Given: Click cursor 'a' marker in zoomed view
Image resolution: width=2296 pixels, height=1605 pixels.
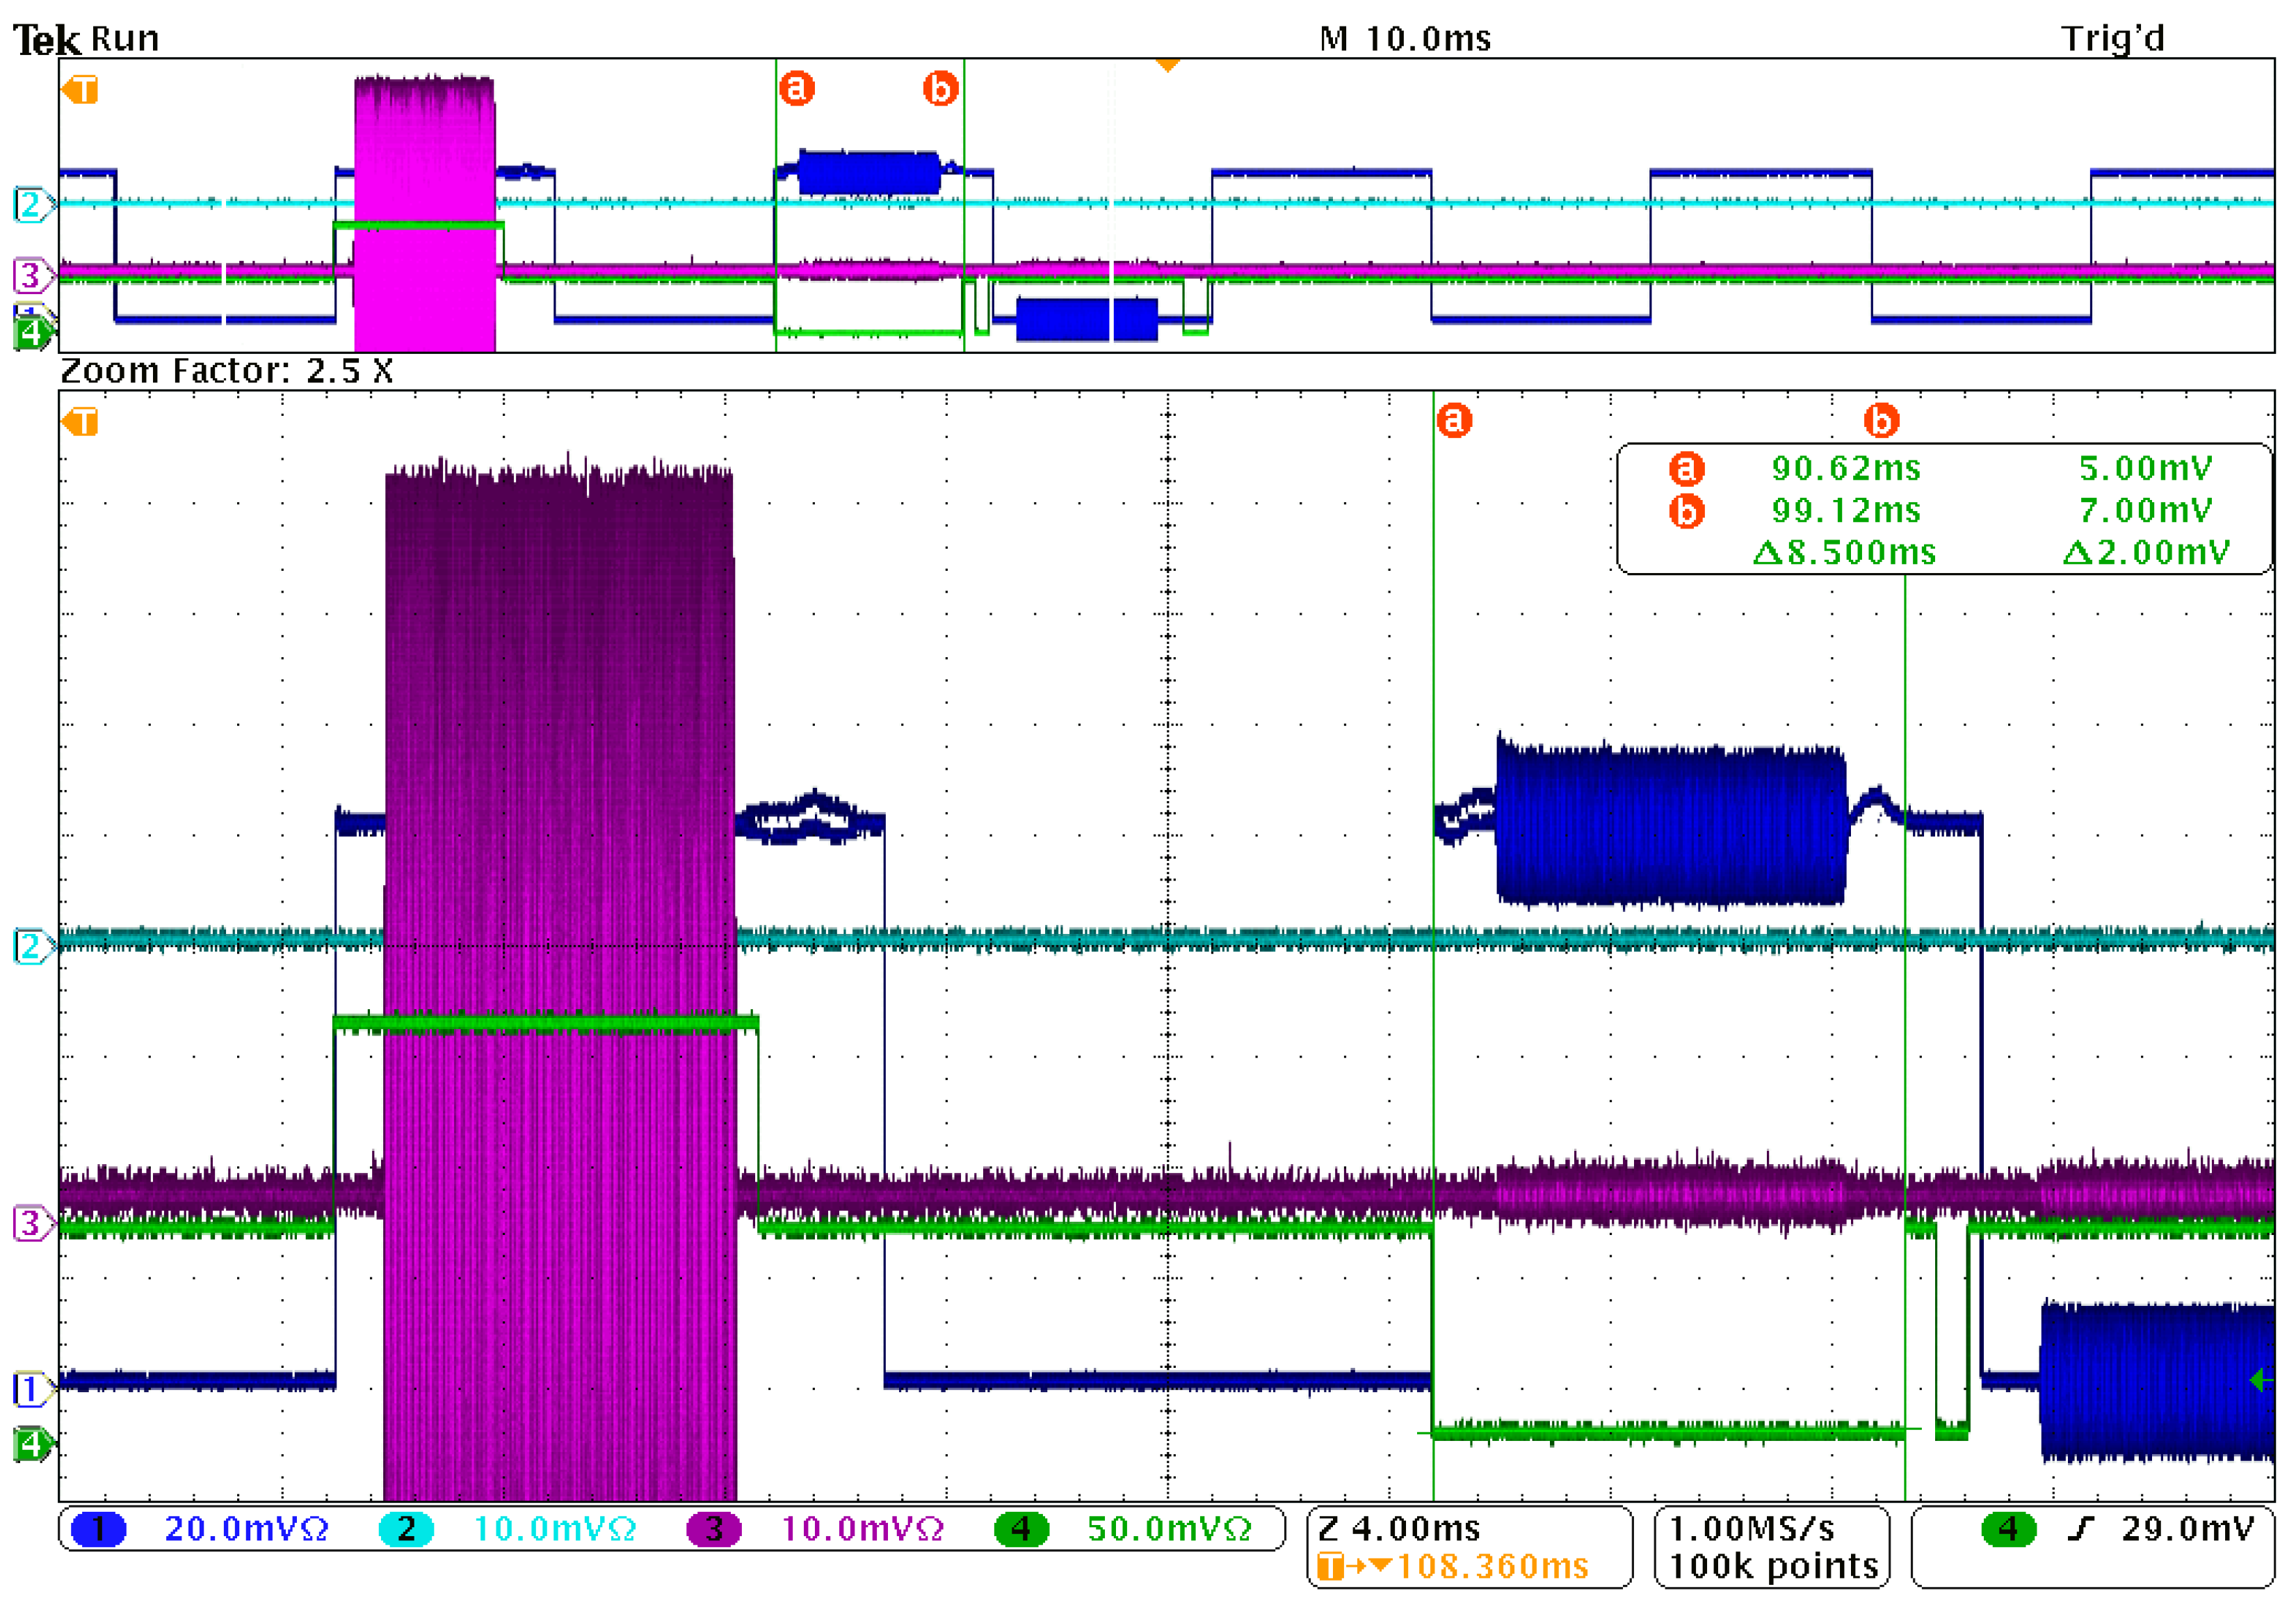Looking at the screenshot, I should [1454, 420].
